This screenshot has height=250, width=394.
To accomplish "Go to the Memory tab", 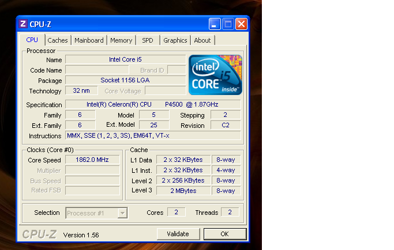I will [121, 40].
